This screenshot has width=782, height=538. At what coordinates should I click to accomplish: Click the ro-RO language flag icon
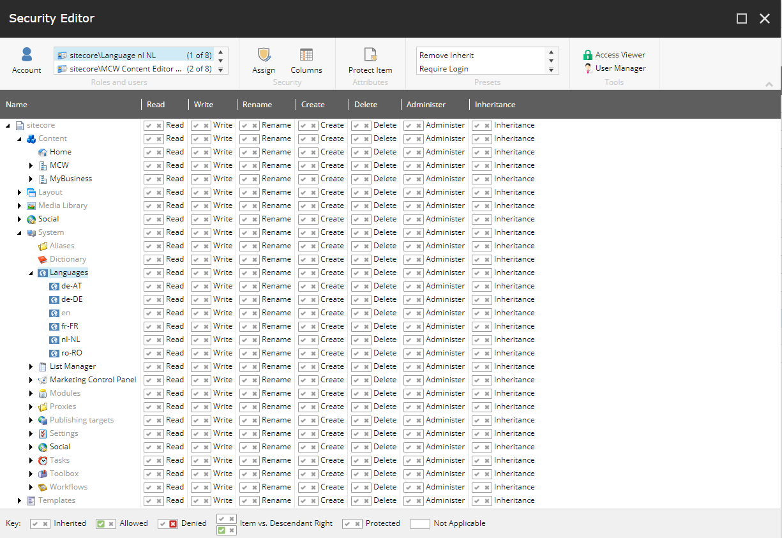[x=54, y=353]
